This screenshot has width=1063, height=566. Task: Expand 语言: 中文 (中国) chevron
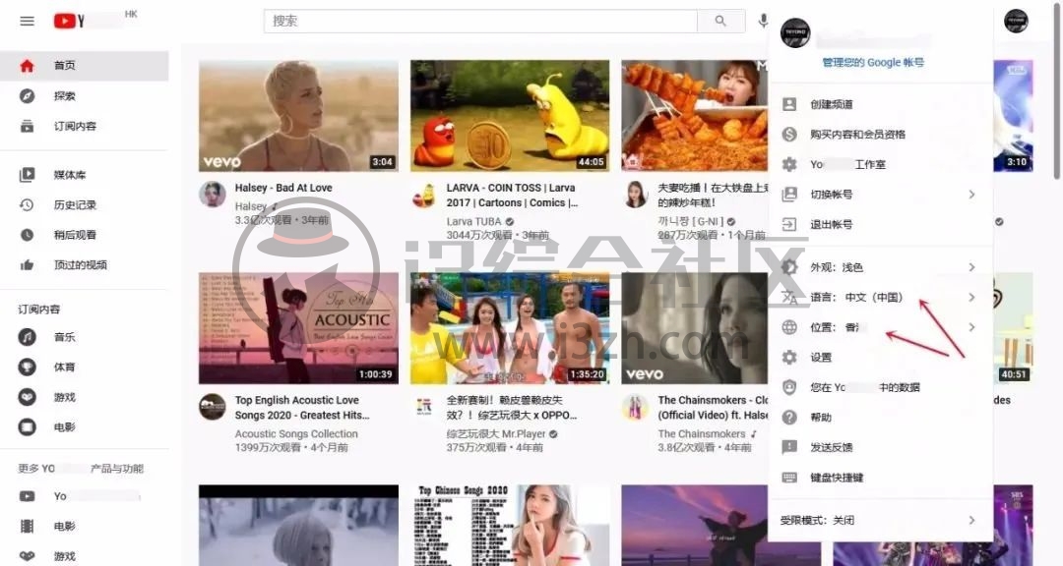pyautogui.click(x=971, y=297)
